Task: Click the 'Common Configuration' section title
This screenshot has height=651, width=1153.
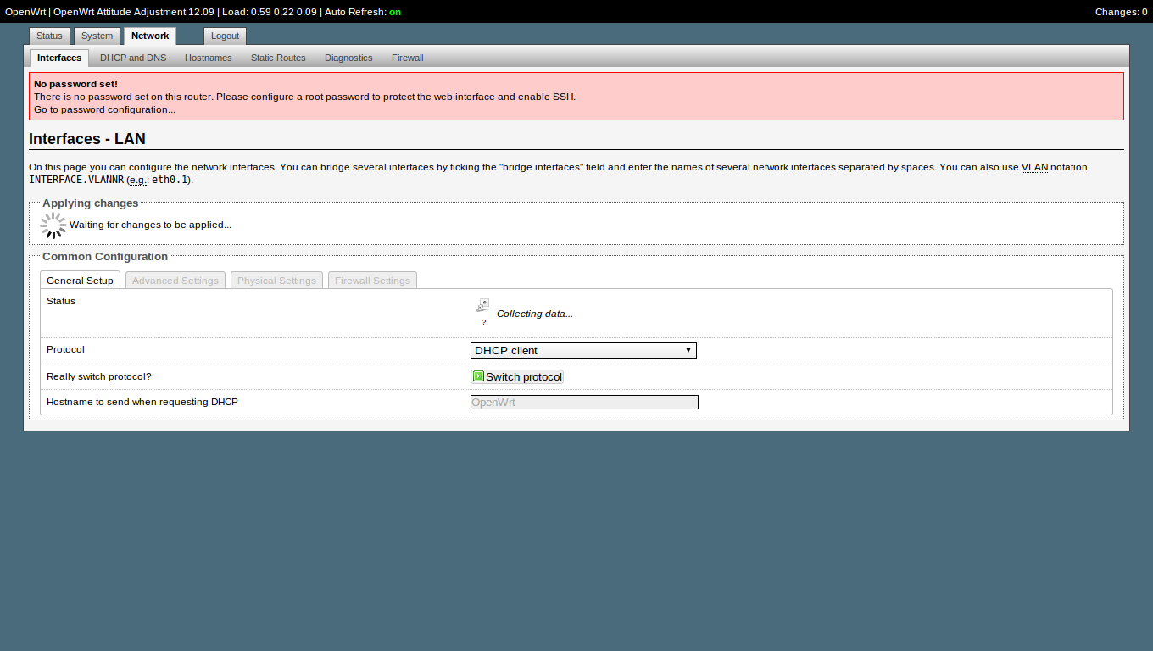Action: tap(105, 256)
